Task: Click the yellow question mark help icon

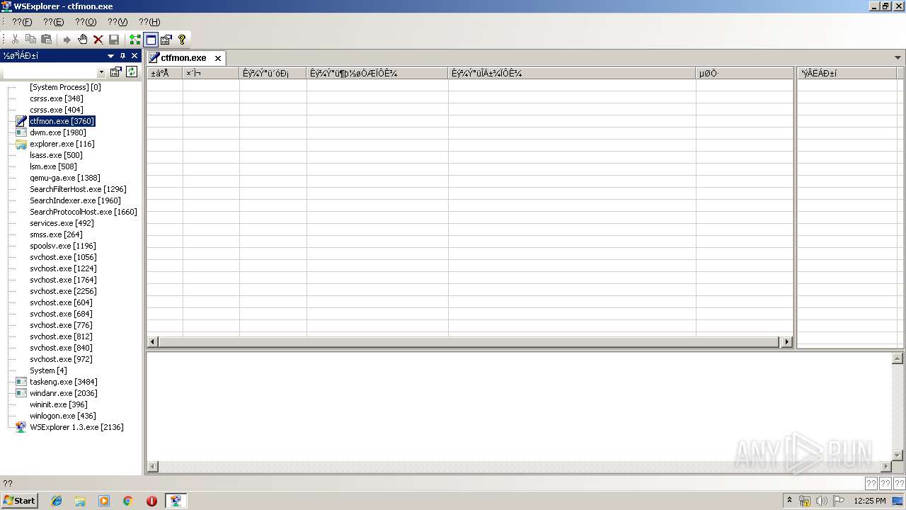Action: [x=182, y=40]
